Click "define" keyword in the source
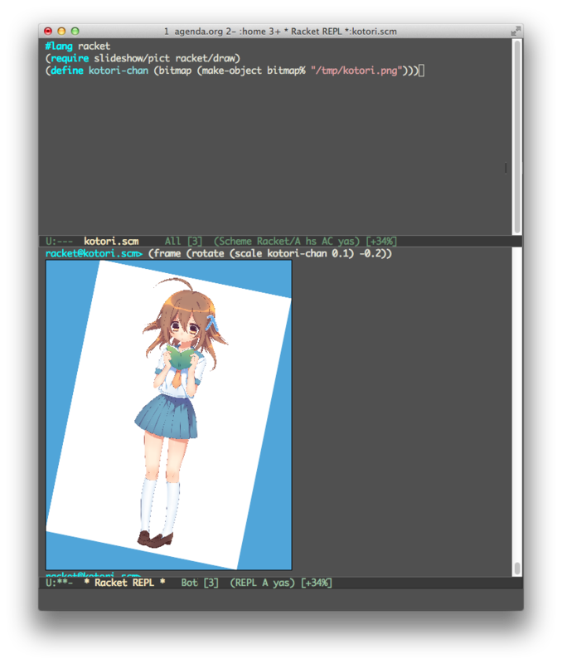 click(67, 71)
